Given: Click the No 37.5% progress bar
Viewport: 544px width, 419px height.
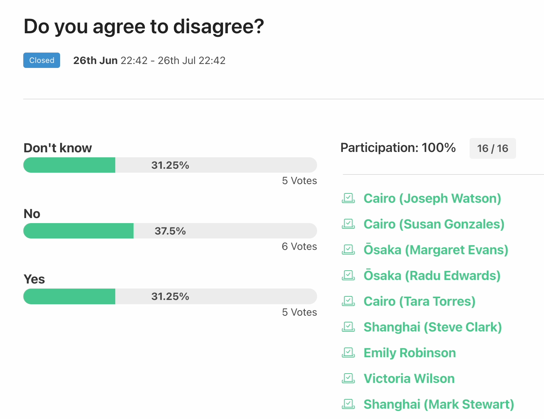Looking at the screenshot, I should coord(170,231).
